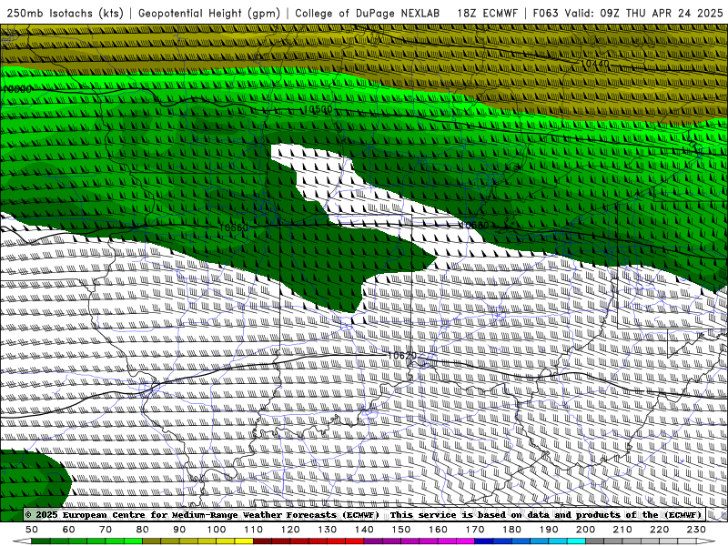Select the 140 legend number
This screenshot has width=728, height=546.
[364, 530]
